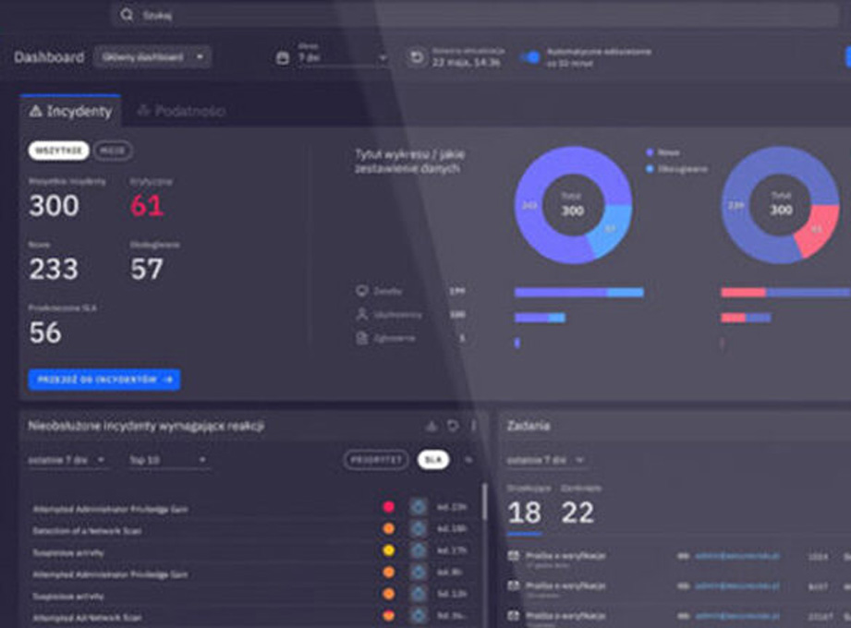Open the Top 10 dropdown

click(x=167, y=460)
